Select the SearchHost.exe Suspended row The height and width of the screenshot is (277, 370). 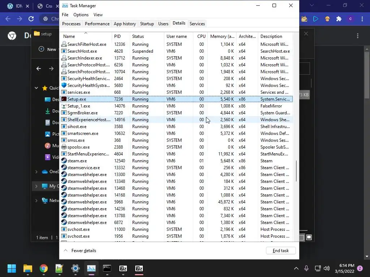[x=176, y=51]
